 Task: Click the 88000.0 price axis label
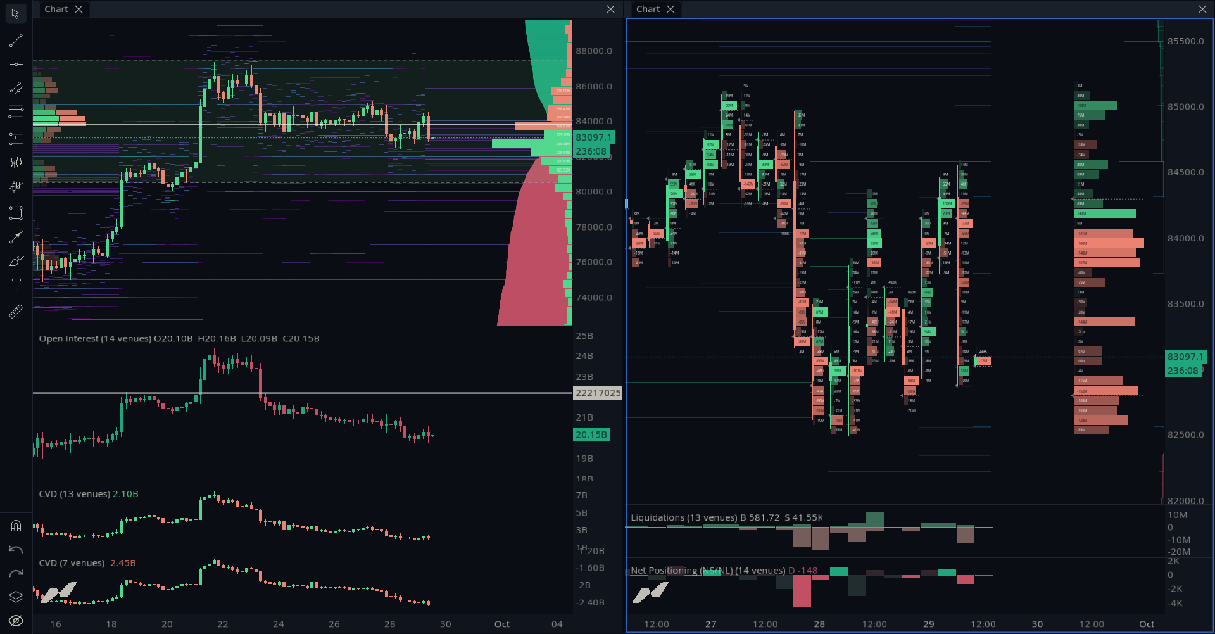coord(594,51)
